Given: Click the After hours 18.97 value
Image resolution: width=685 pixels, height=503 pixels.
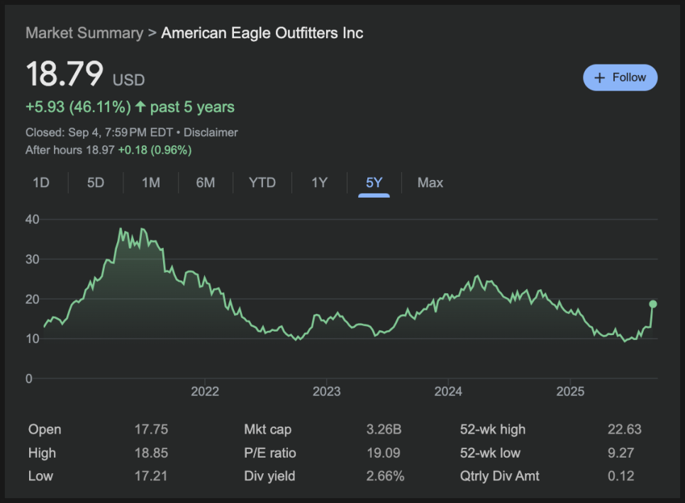Looking at the screenshot, I should point(100,150).
